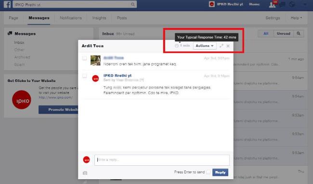The width and height of the screenshot is (313, 184).
Task: Open the inbox message from 1 min ago
Action: [x=270, y=62]
